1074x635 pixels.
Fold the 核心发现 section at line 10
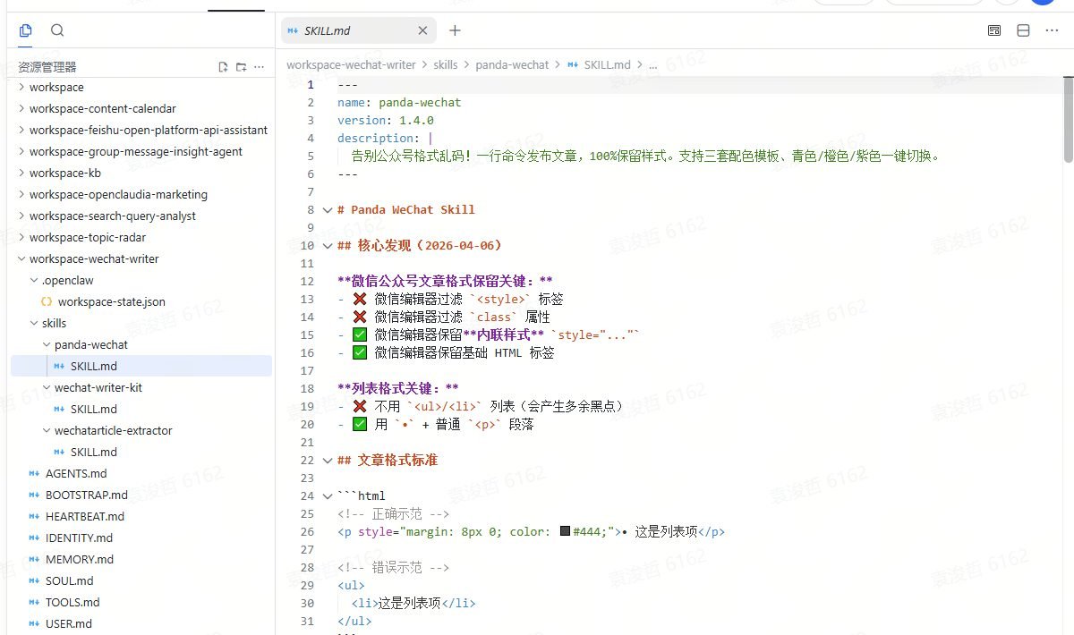(327, 246)
